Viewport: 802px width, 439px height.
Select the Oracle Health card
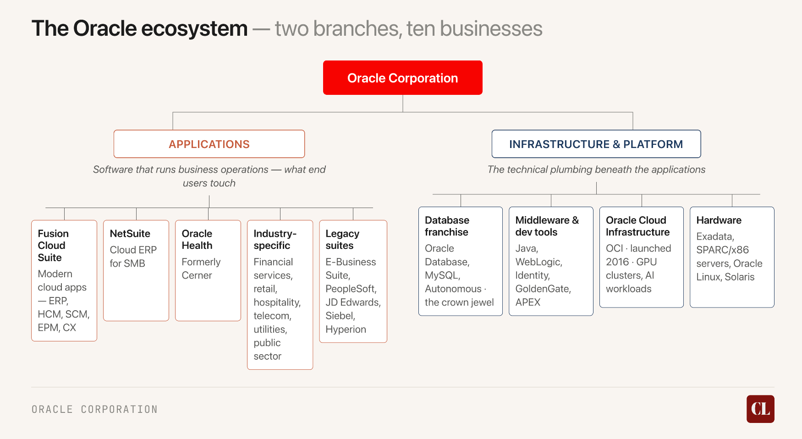(208, 270)
